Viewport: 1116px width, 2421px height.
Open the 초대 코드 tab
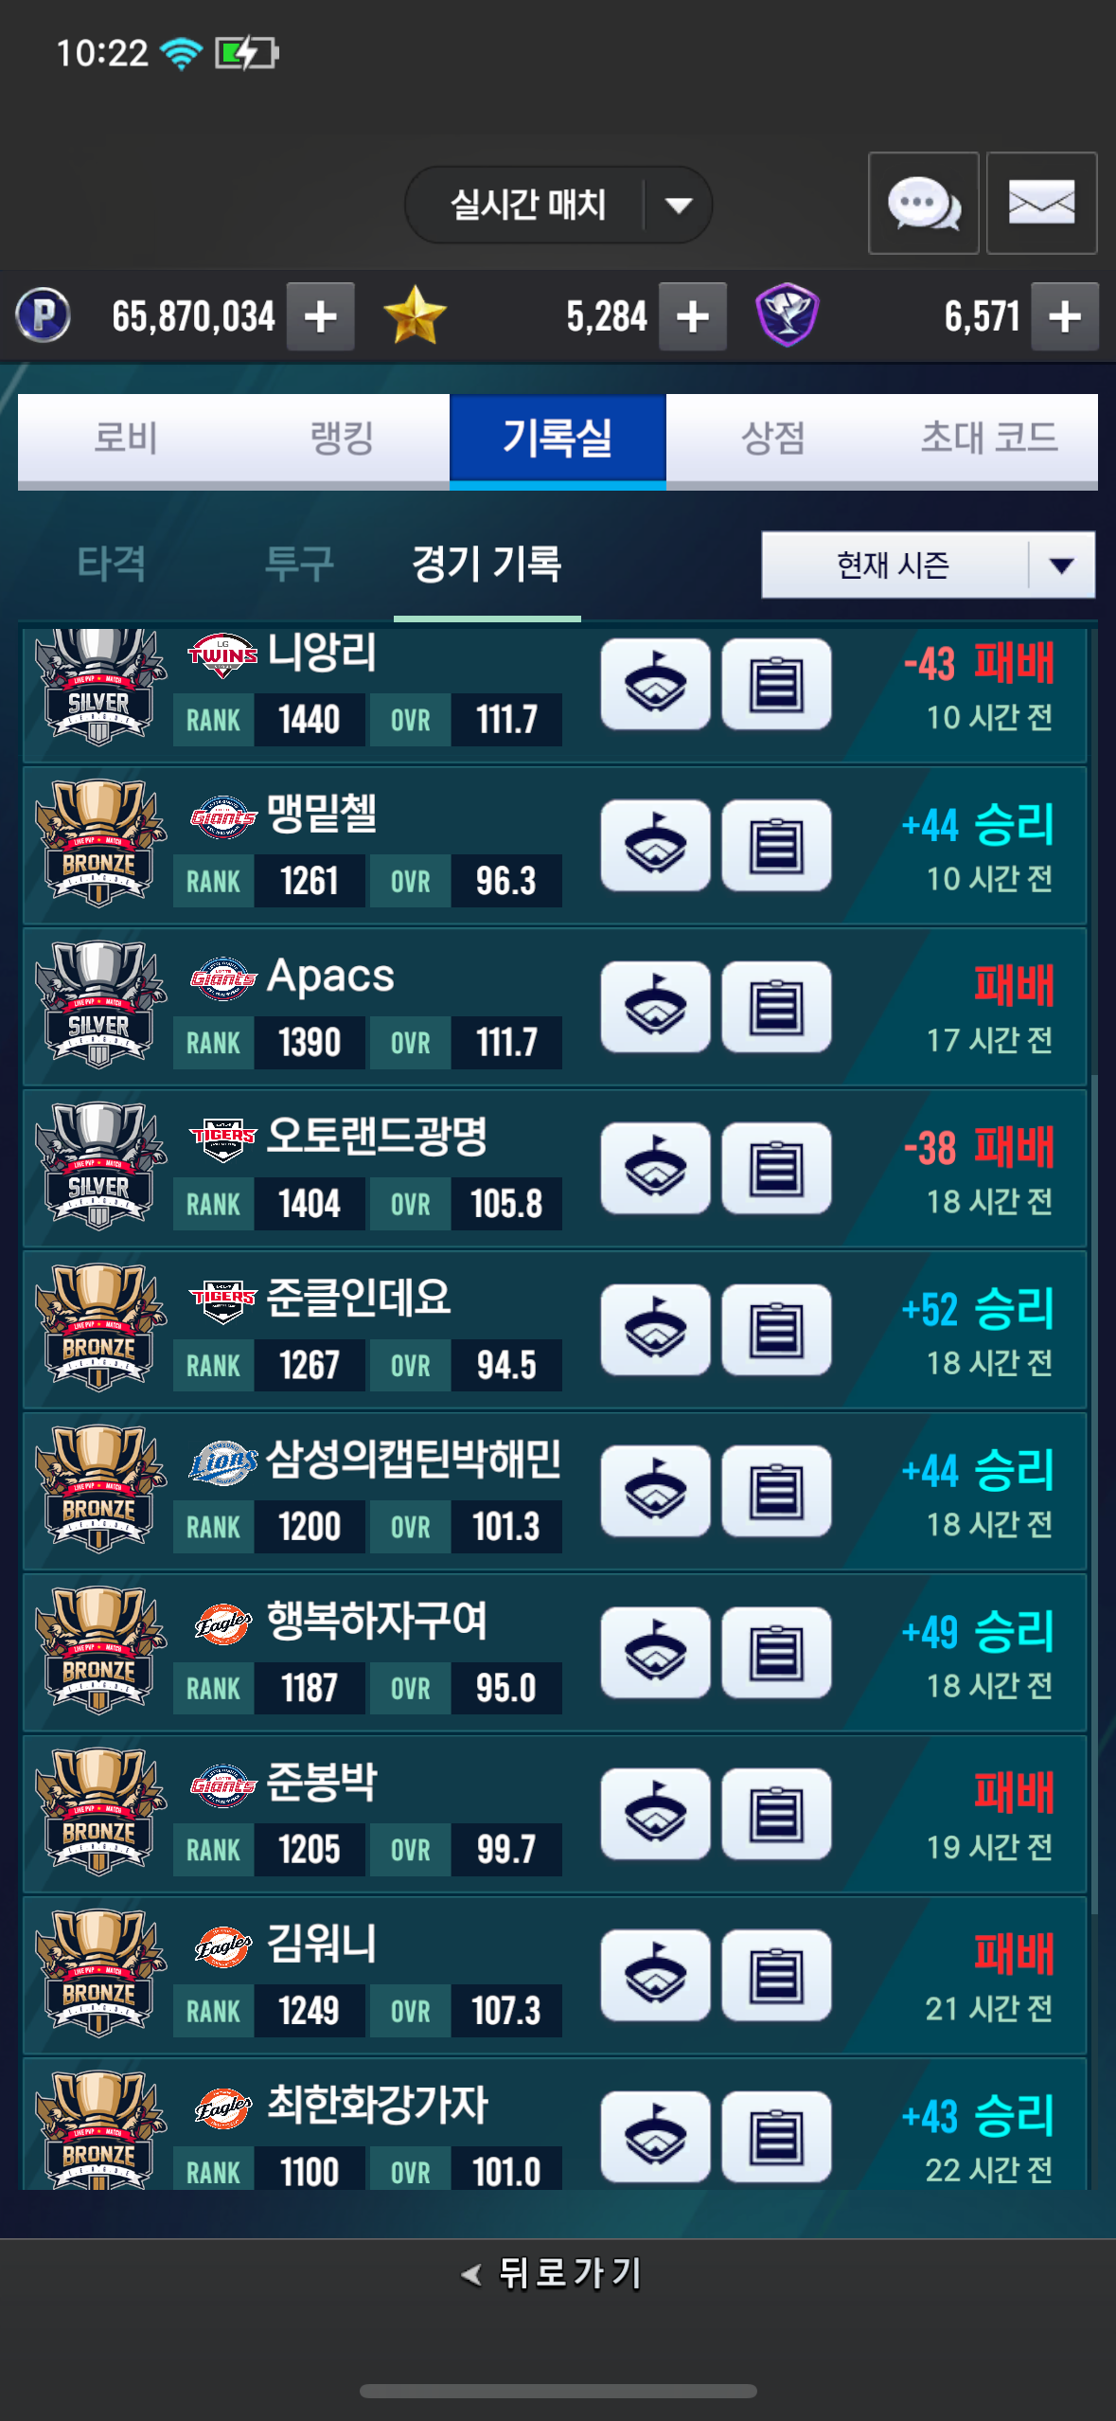989,439
